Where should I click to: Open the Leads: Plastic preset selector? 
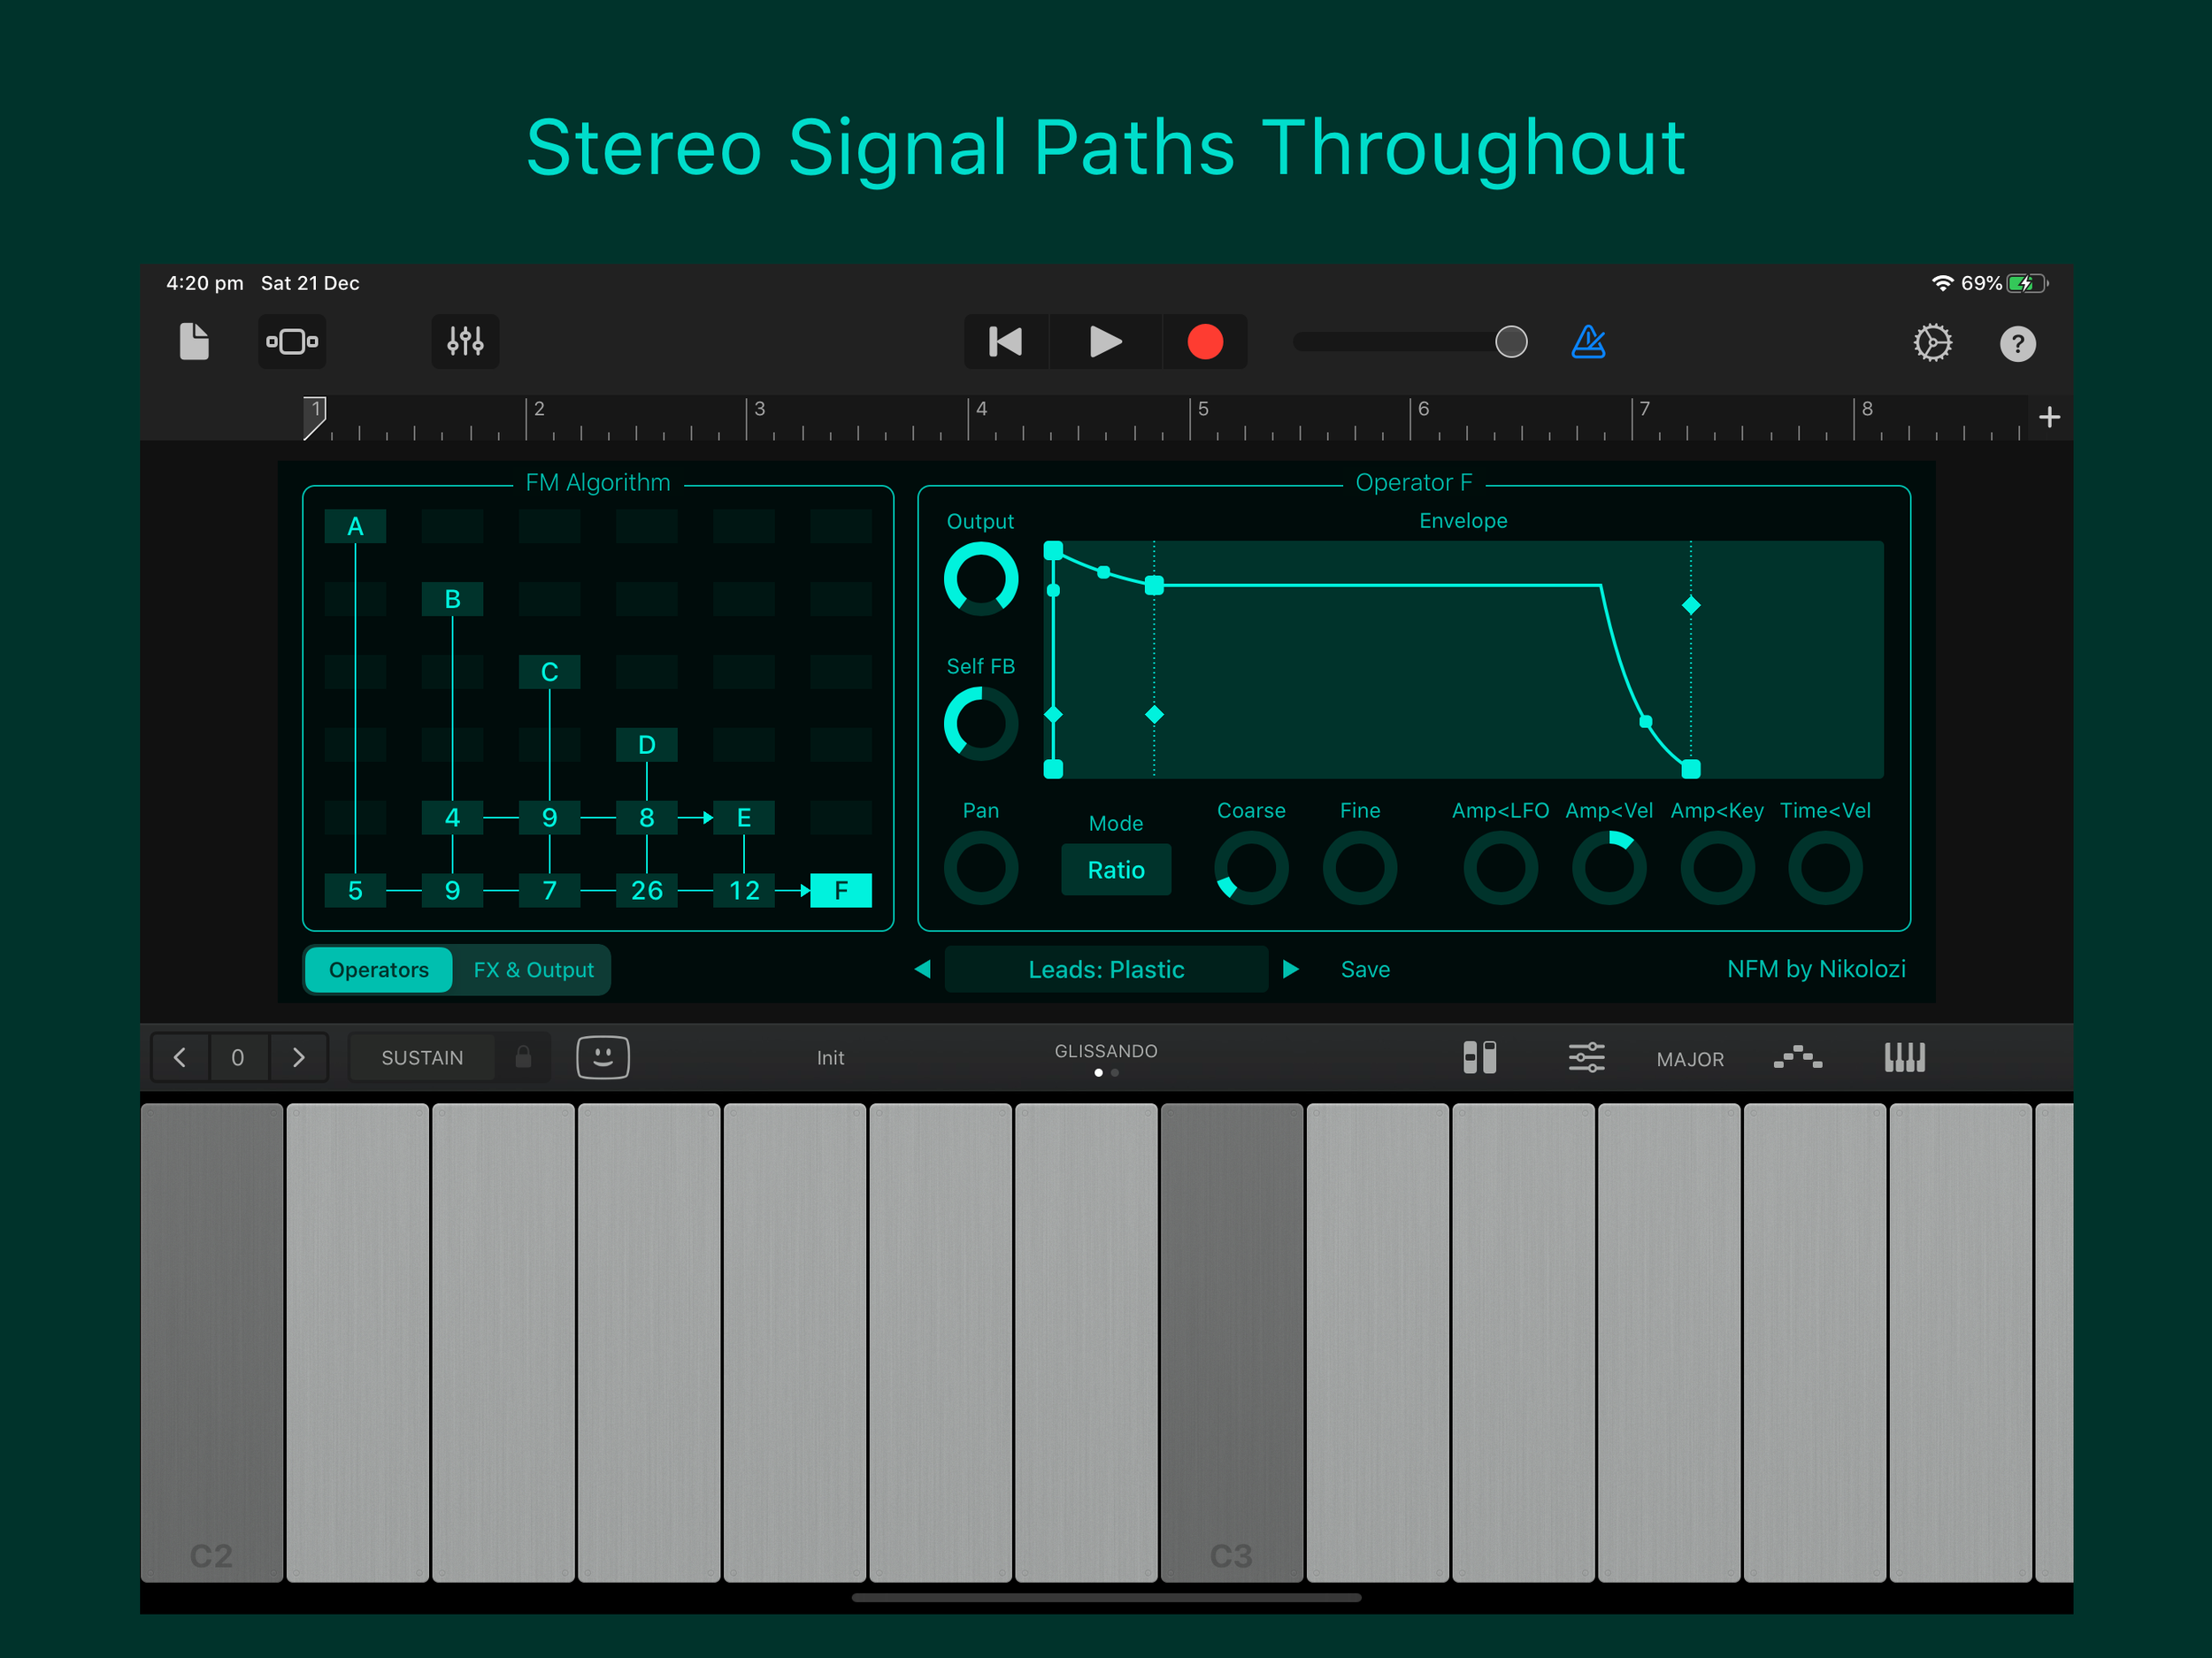1105,969
